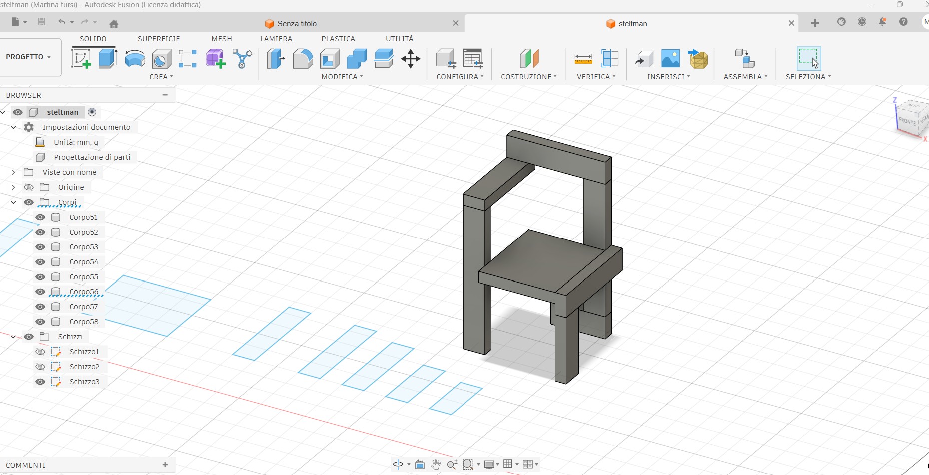Click the Insert Image icon
The width and height of the screenshot is (929, 475).
[670, 59]
